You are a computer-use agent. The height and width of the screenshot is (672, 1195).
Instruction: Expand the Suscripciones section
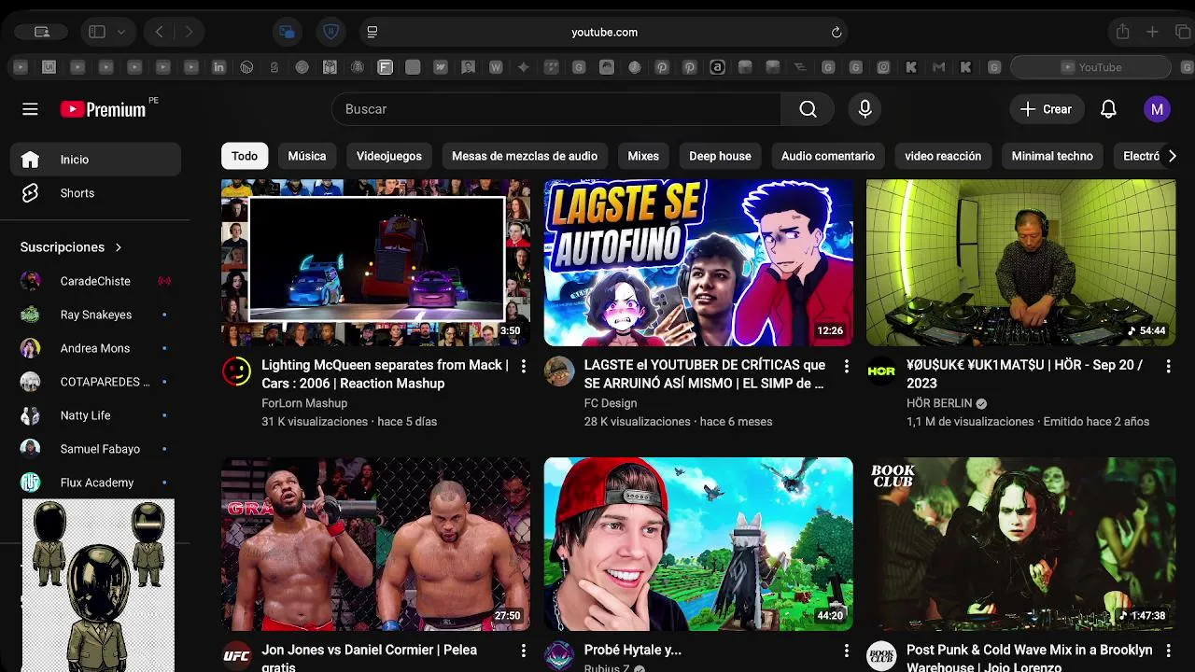pos(71,247)
